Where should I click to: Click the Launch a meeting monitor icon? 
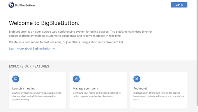tap(16, 79)
